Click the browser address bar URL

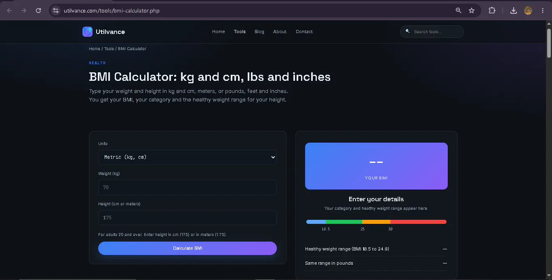(x=112, y=11)
